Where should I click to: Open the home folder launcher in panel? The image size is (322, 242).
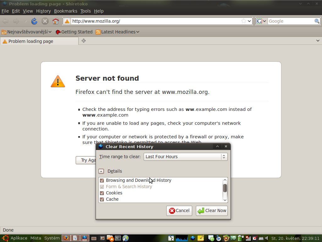point(110,238)
